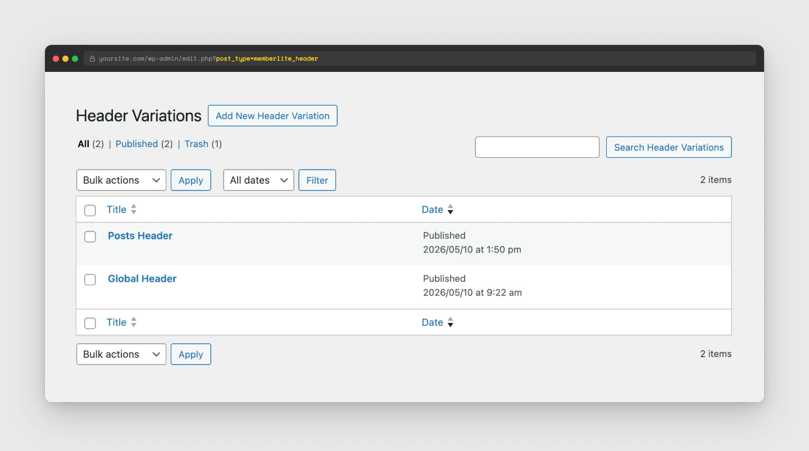Click the top 2 items count
The image size is (809, 451).
716,180
